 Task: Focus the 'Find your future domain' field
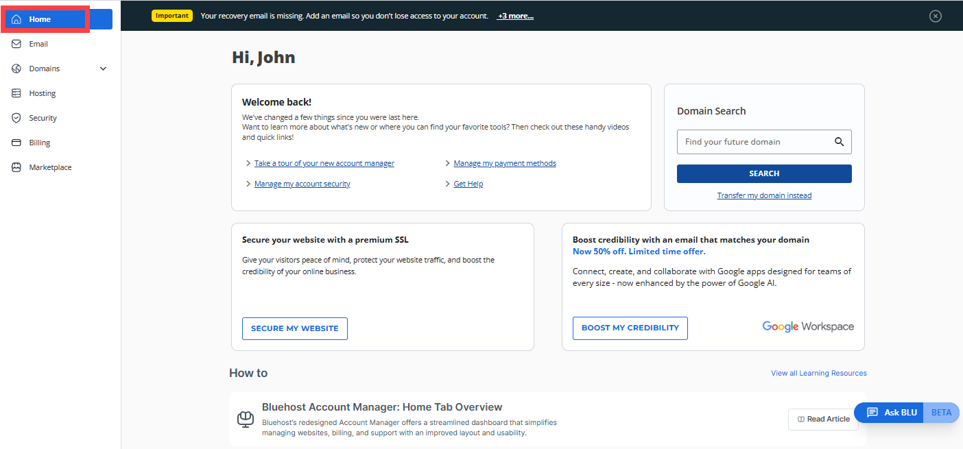(753, 142)
